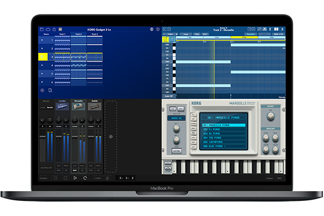
Task: Switch to left-panel layout icon
Action: click(271, 29)
